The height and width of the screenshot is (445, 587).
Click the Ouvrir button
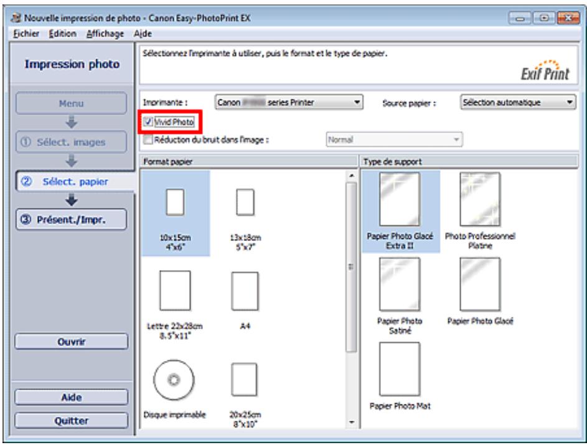pyautogui.click(x=71, y=342)
